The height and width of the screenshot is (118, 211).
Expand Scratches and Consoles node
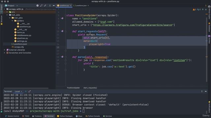[4, 53]
